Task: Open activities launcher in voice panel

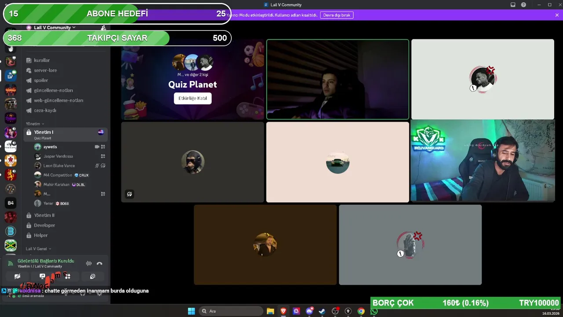Action: click(x=67, y=276)
